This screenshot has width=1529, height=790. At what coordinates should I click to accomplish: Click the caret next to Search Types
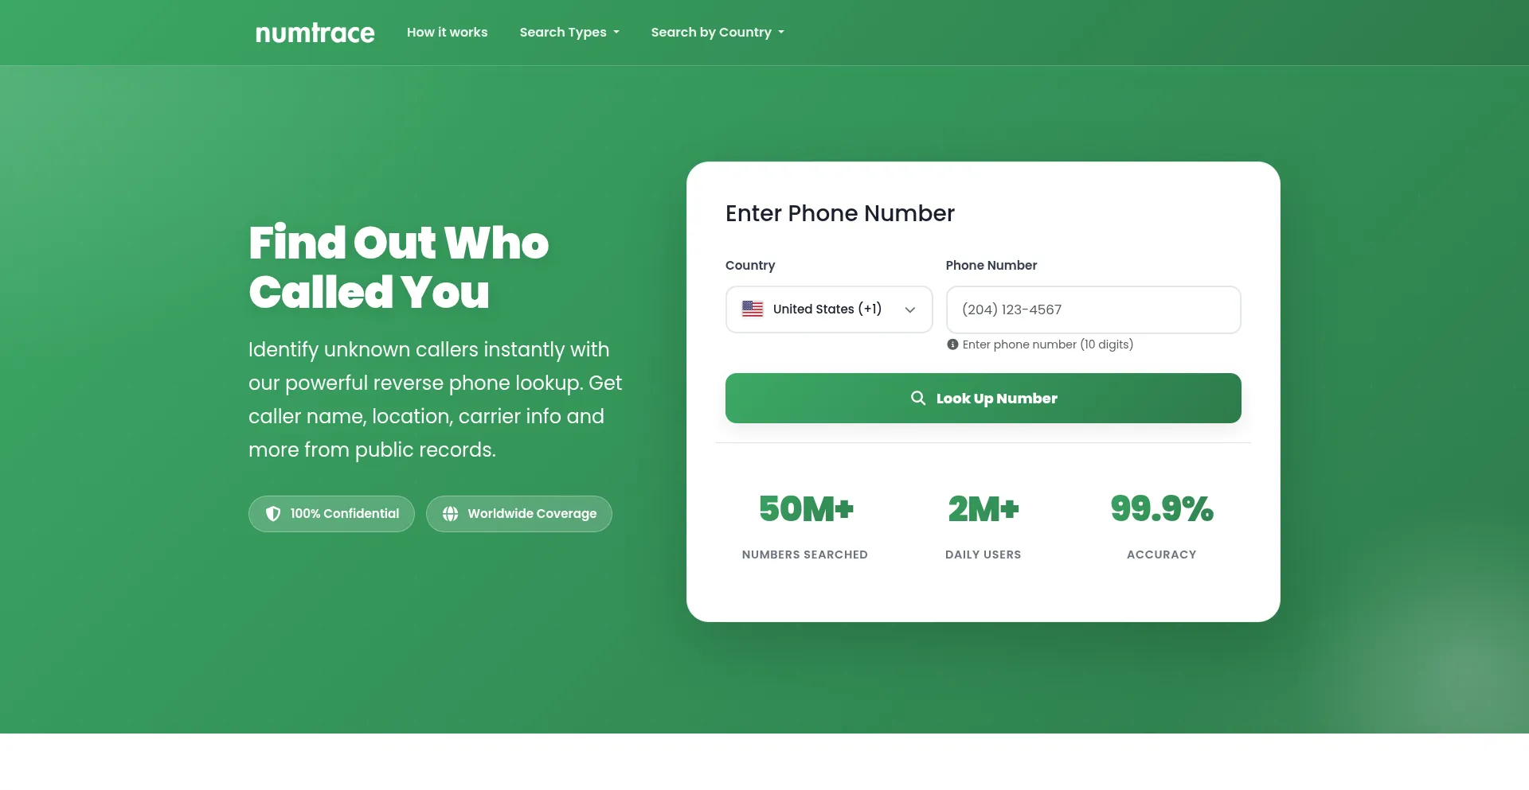coord(615,33)
